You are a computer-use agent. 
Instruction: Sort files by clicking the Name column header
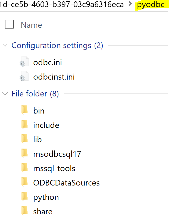31,25
